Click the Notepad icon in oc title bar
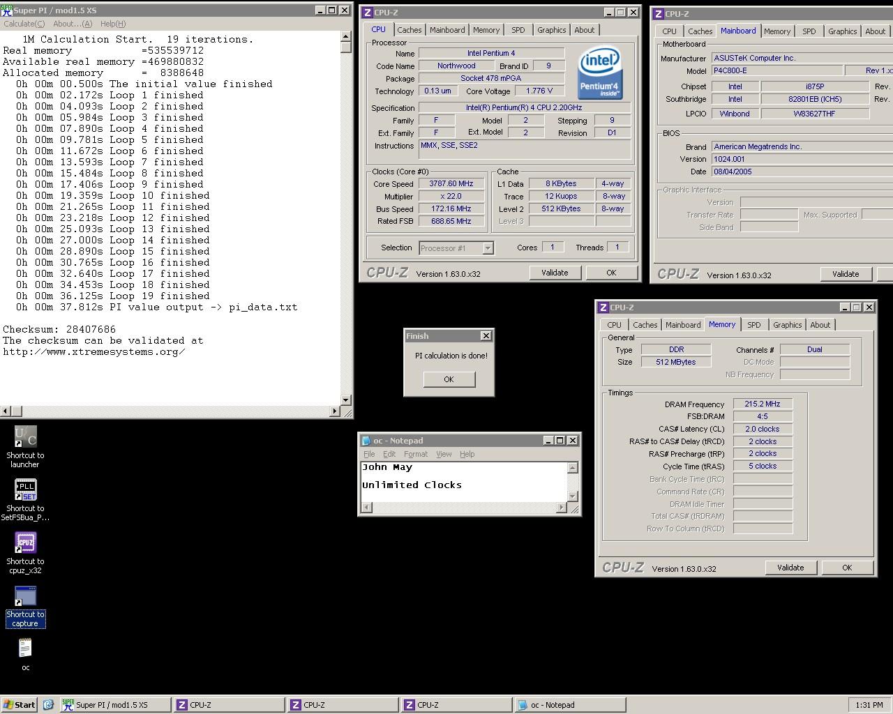The height and width of the screenshot is (714, 893). (366, 441)
